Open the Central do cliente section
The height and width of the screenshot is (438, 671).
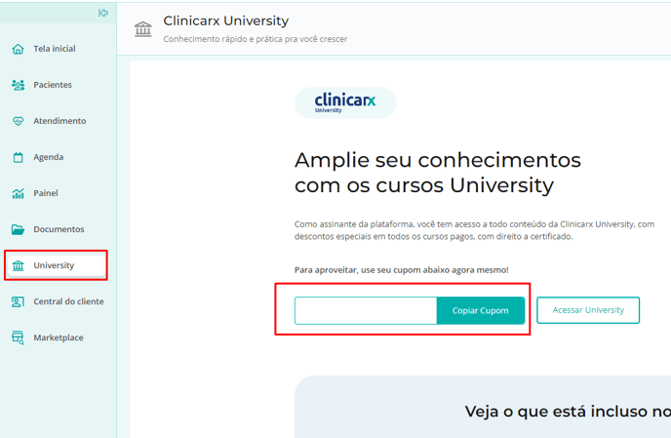[68, 301]
